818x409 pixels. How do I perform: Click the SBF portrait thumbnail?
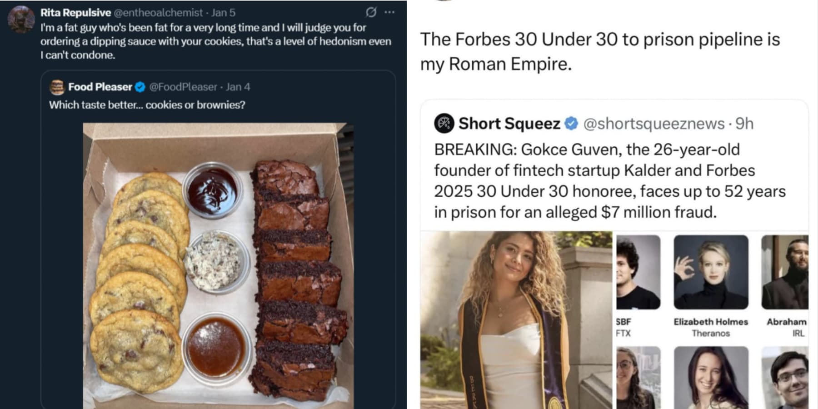[638, 272]
